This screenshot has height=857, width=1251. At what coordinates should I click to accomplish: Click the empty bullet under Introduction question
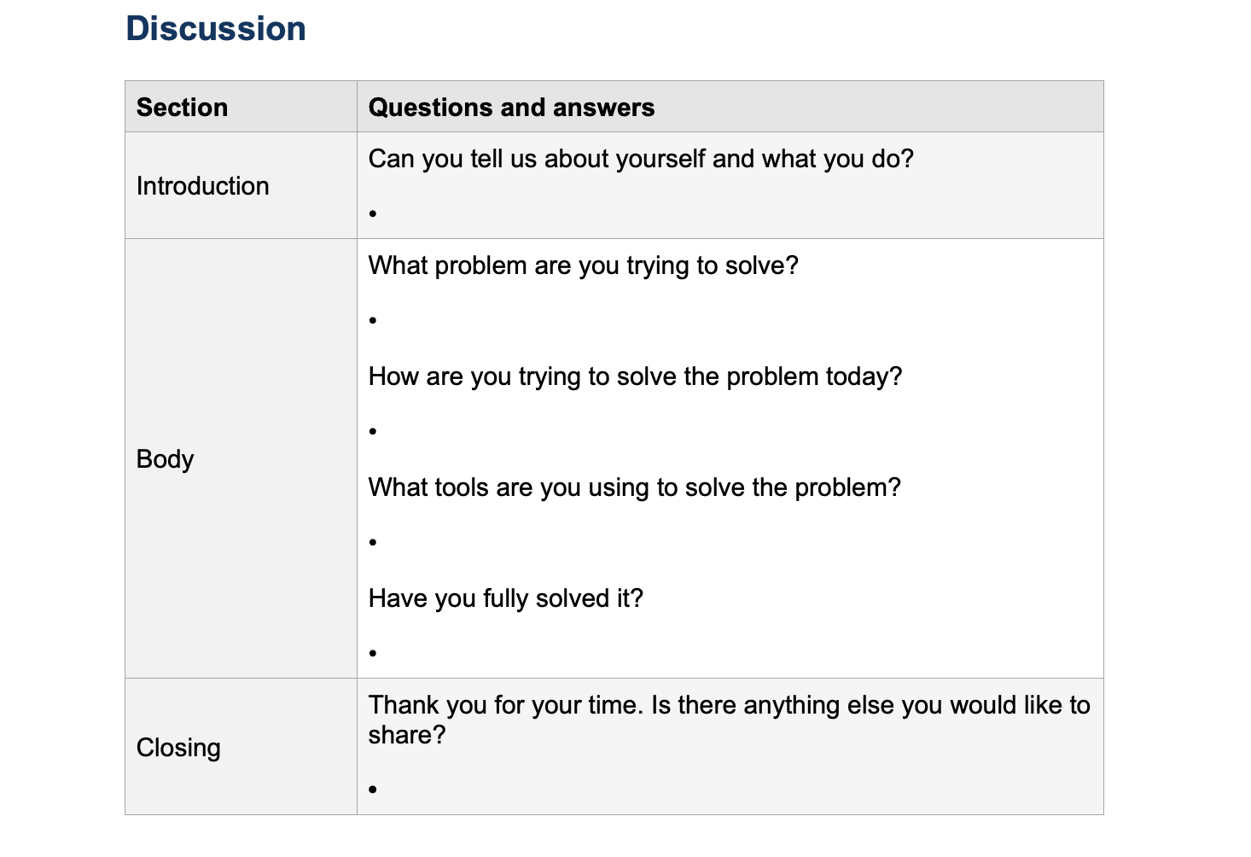[374, 213]
